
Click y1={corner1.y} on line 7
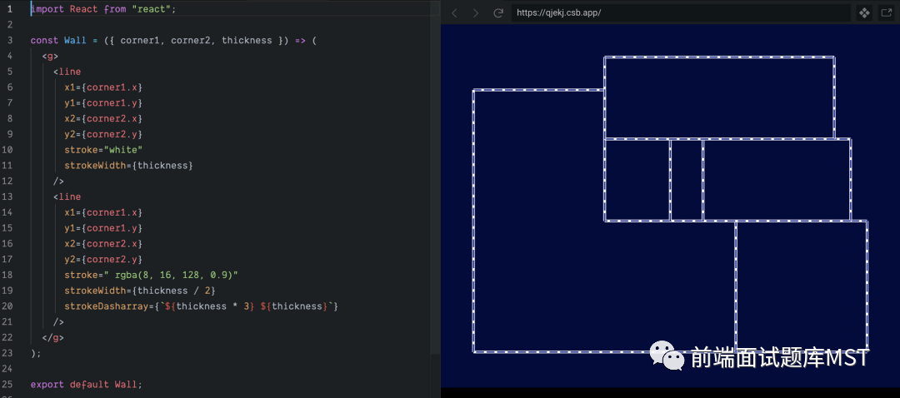tap(103, 102)
